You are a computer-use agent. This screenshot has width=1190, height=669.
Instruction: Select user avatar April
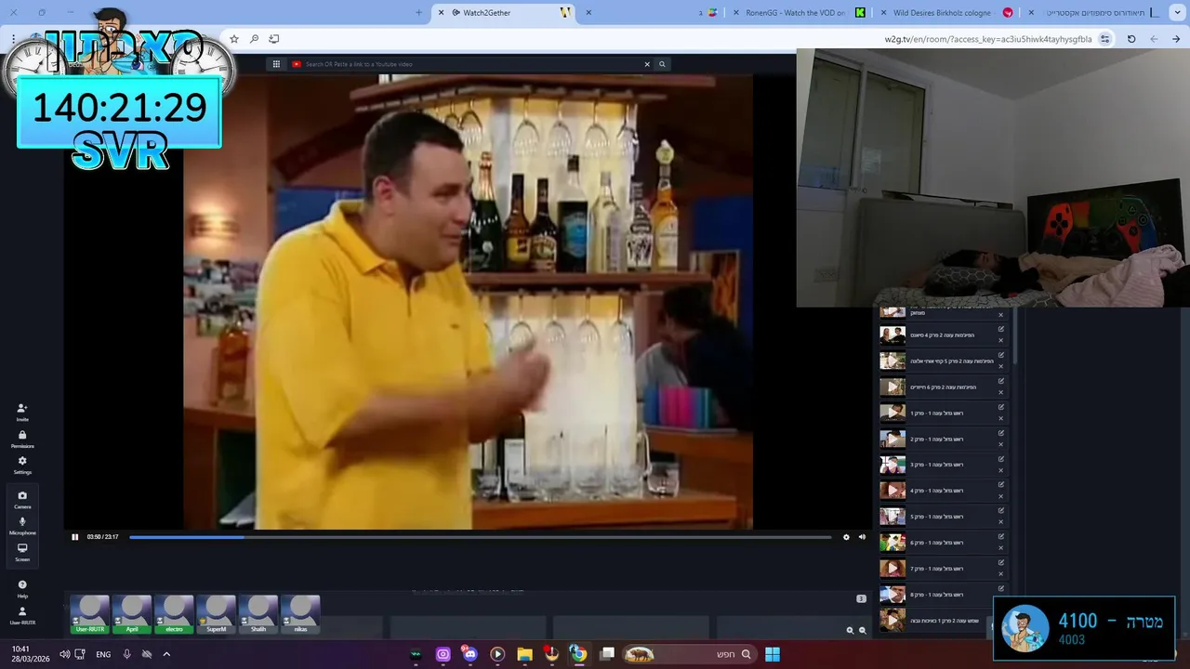pos(132,615)
